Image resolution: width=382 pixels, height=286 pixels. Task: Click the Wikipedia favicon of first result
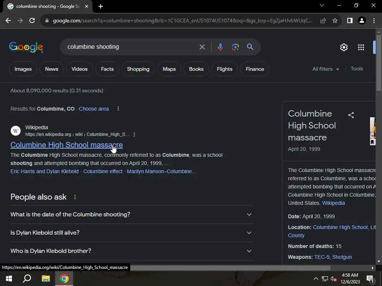tap(16, 131)
